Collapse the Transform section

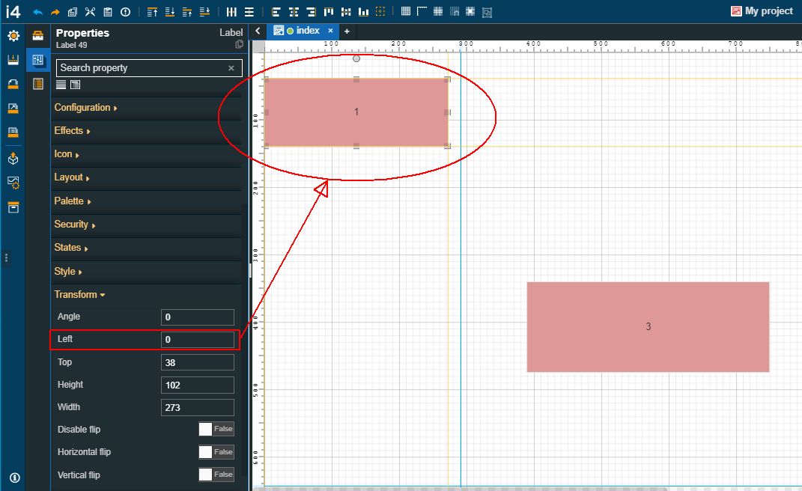click(x=79, y=295)
